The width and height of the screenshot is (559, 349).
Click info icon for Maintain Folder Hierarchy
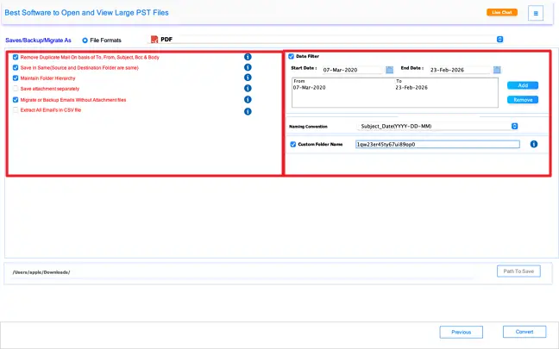click(248, 78)
